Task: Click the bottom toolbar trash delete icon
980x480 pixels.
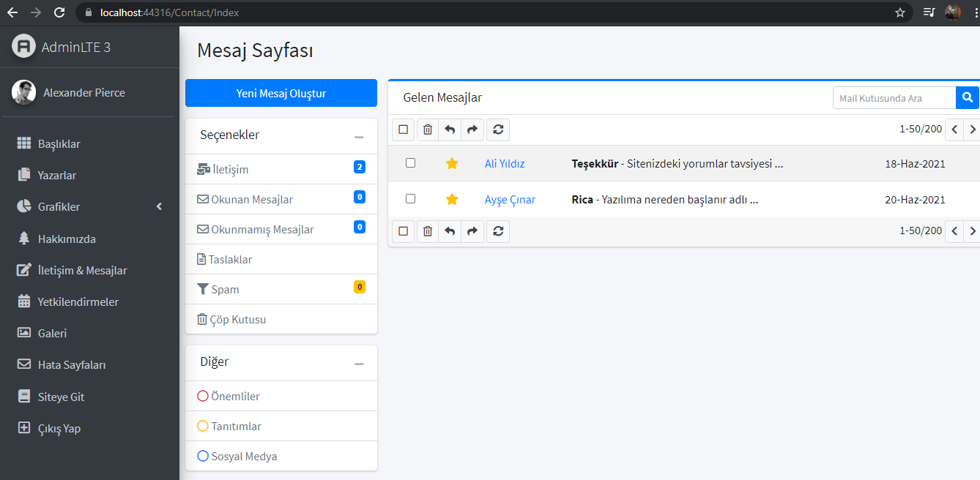Action: [428, 231]
